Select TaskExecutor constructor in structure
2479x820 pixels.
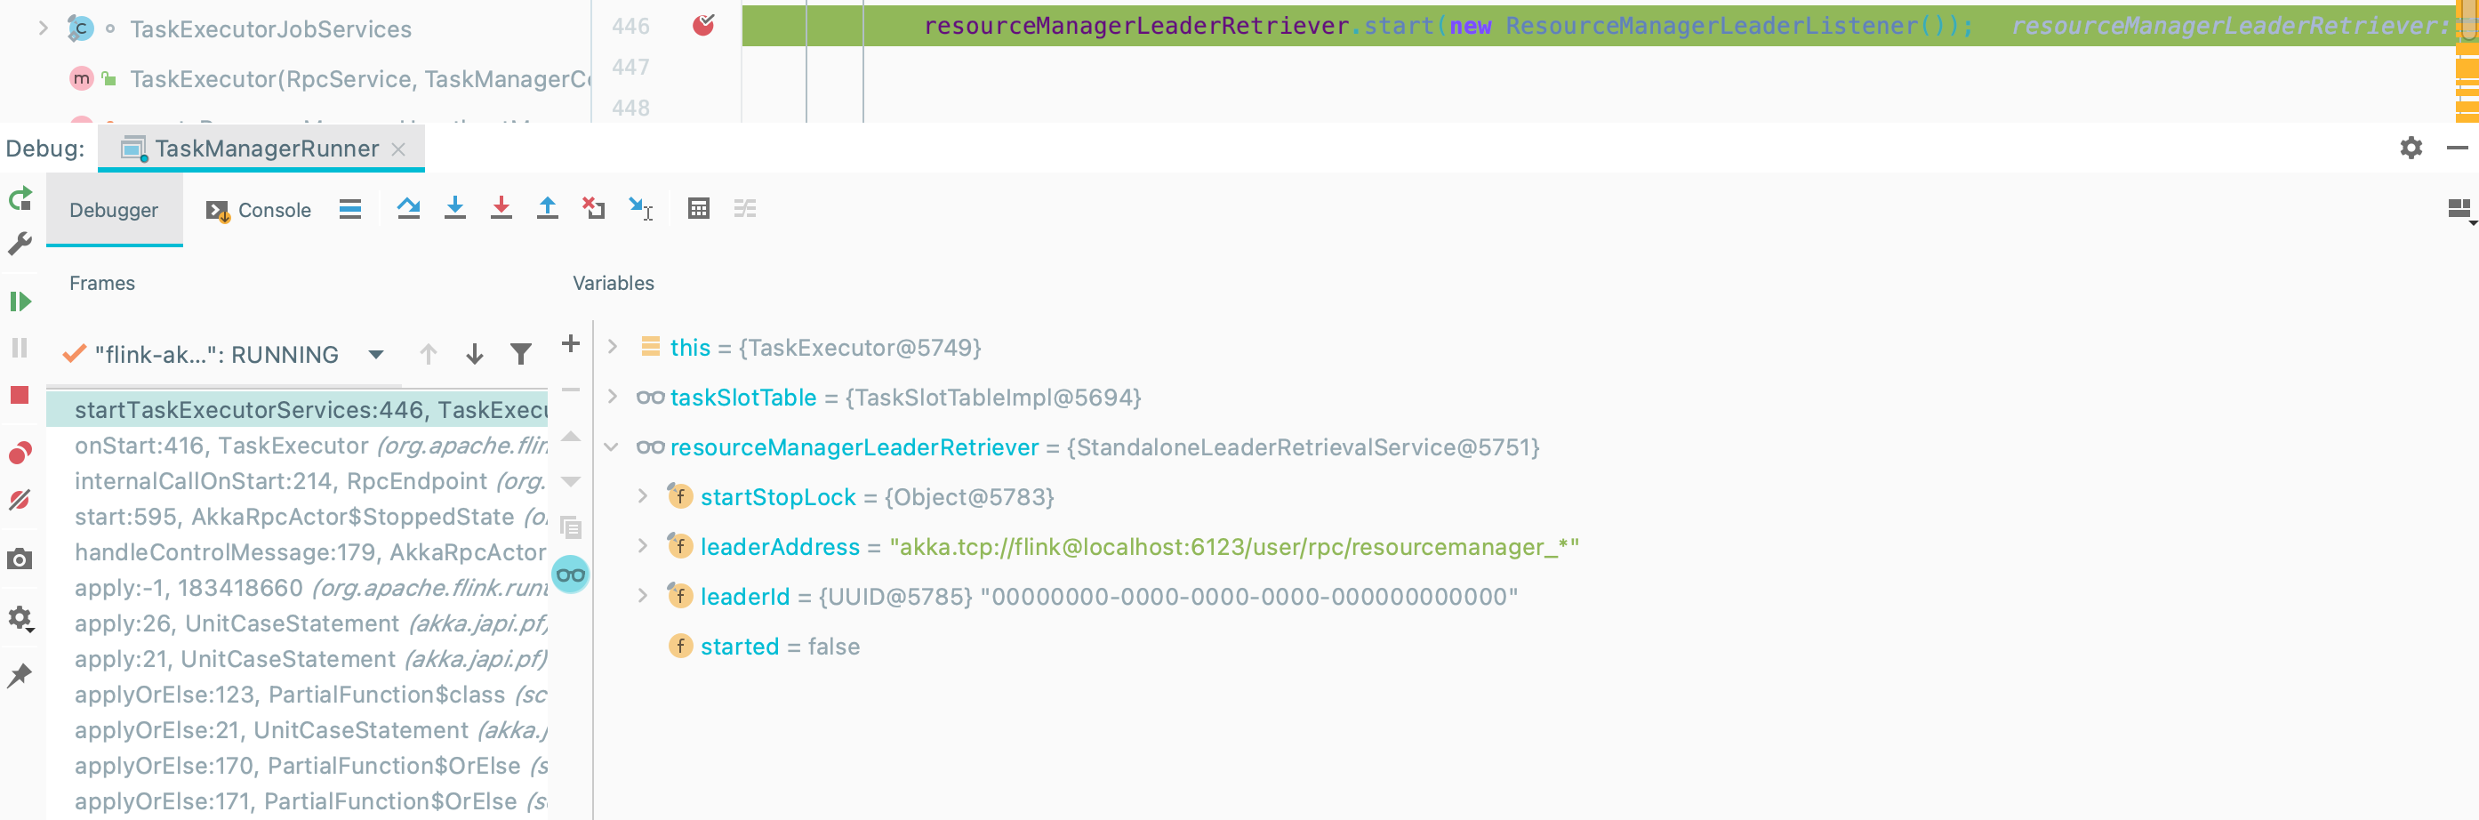[360, 79]
